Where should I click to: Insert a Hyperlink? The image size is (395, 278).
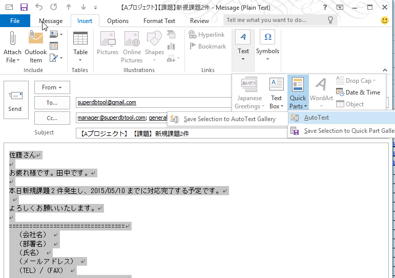tap(206, 34)
